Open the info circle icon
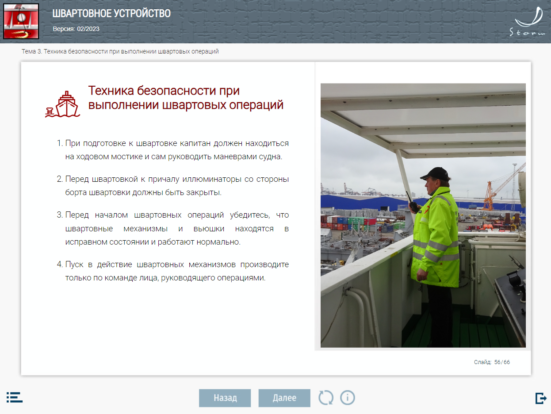Image resolution: width=551 pixels, height=414 pixels. 348,398
